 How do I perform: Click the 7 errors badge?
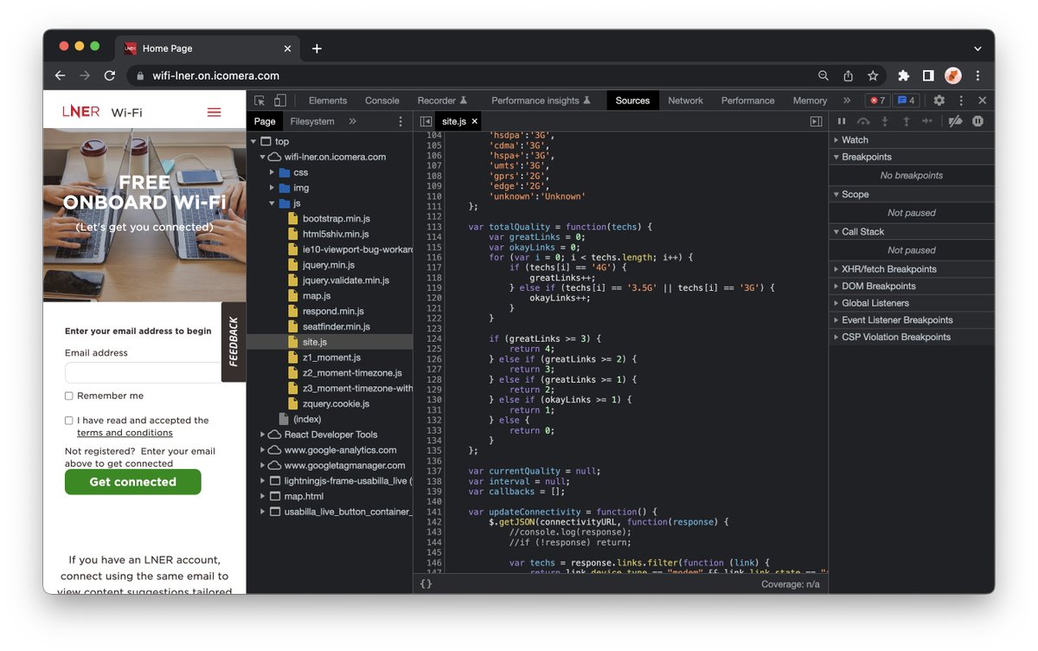[x=877, y=100]
